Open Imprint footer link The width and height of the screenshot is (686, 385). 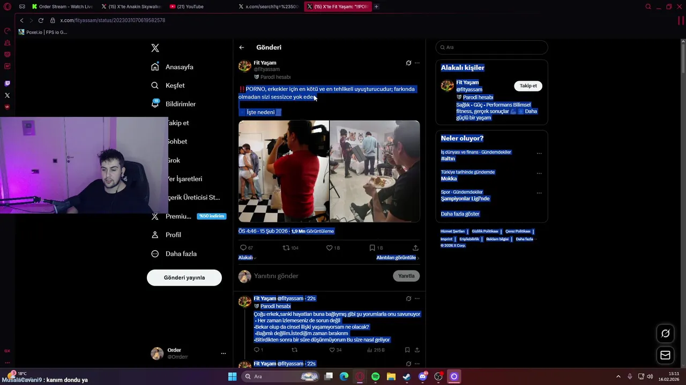(x=446, y=239)
